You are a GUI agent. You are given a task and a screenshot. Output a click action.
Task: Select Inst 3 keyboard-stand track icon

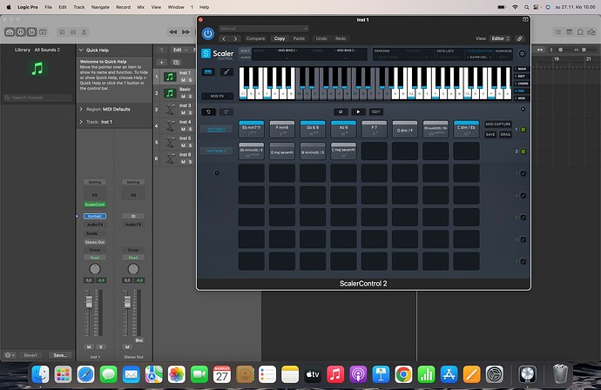(x=170, y=110)
